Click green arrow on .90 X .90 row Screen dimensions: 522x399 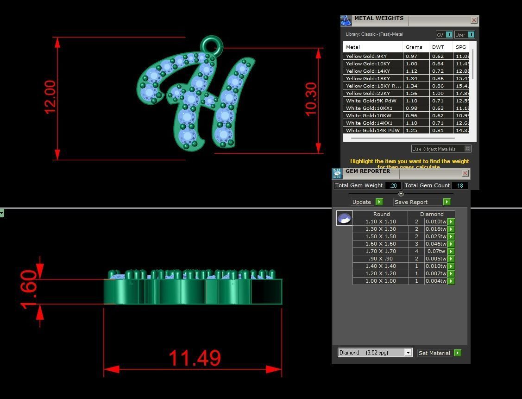(451, 259)
